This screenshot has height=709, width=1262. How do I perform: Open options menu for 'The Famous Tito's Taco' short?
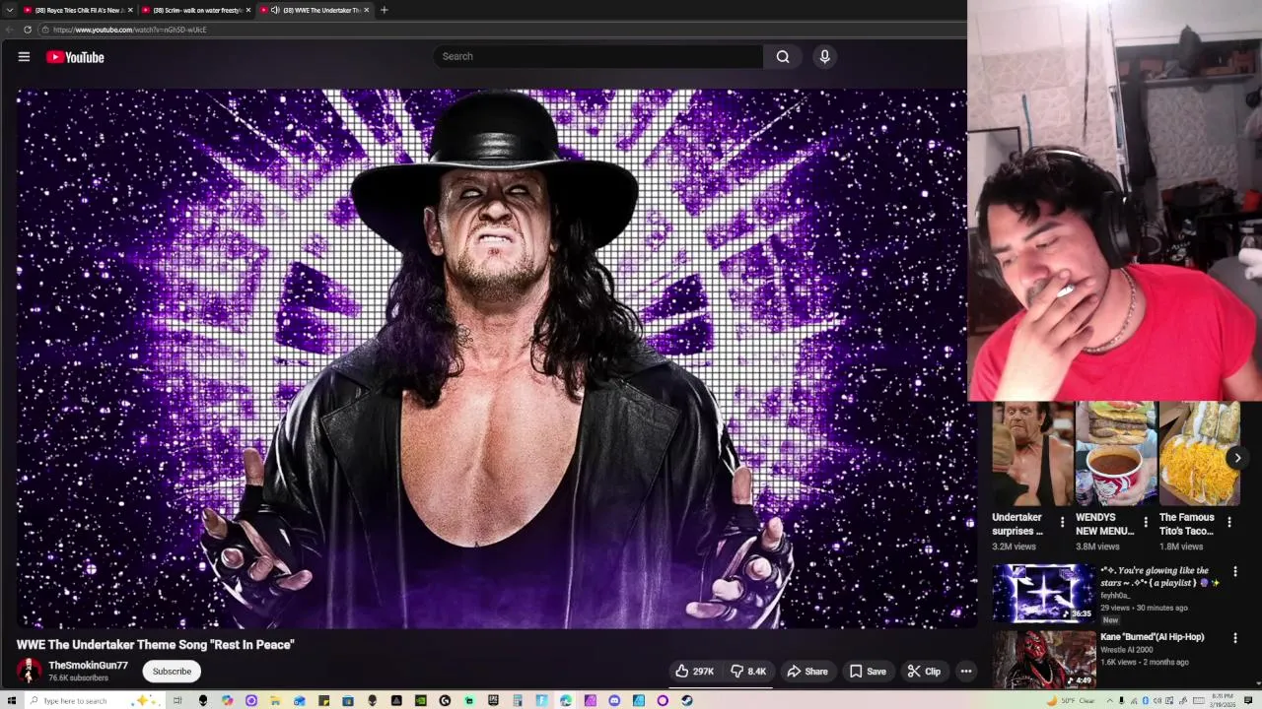[1229, 522]
